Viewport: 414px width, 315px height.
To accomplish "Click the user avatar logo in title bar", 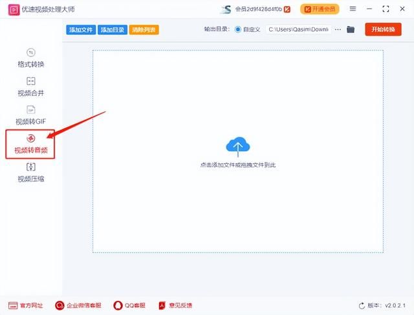I will click(226, 10).
